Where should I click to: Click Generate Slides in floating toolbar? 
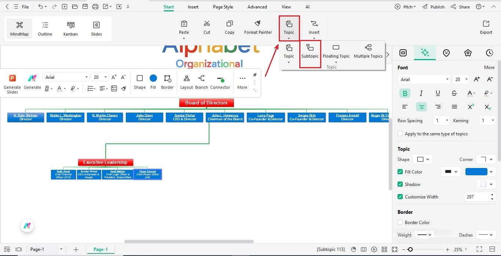point(12,84)
